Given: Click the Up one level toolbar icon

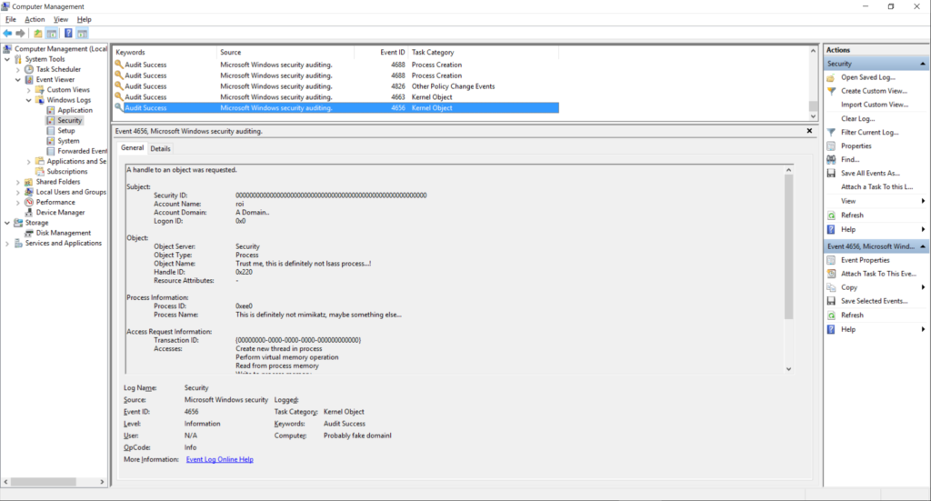Looking at the screenshot, I should click(x=38, y=34).
